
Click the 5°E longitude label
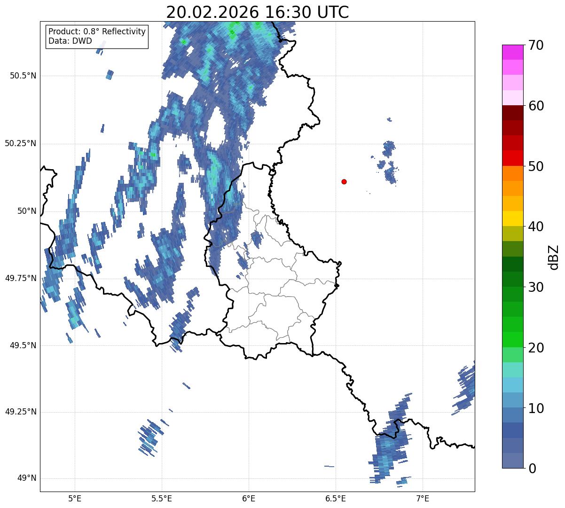[x=75, y=499]
